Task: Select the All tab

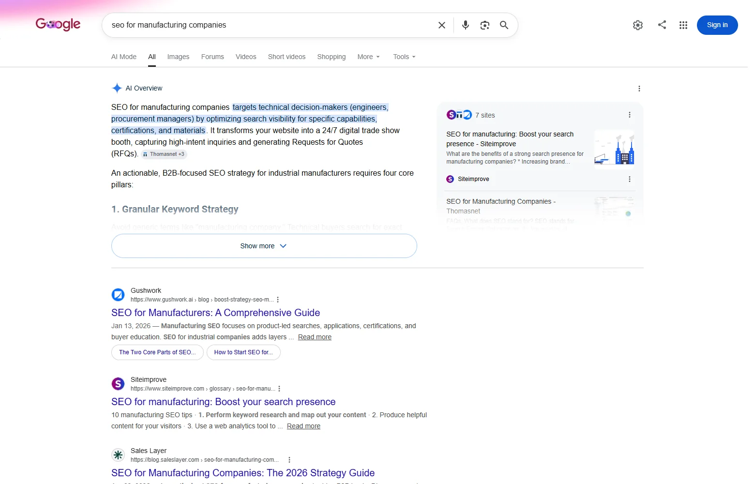Action: tap(152, 57)
